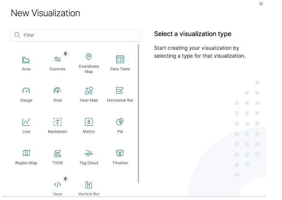Close the New Visualization dialog
Viewport: 282px width, 200px height.
point(261,4)
